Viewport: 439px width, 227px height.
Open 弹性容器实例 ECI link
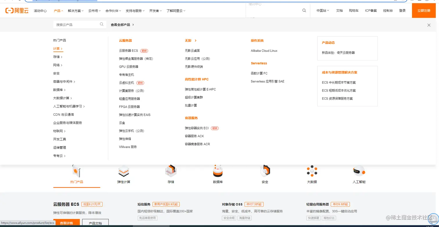(197, 128)
